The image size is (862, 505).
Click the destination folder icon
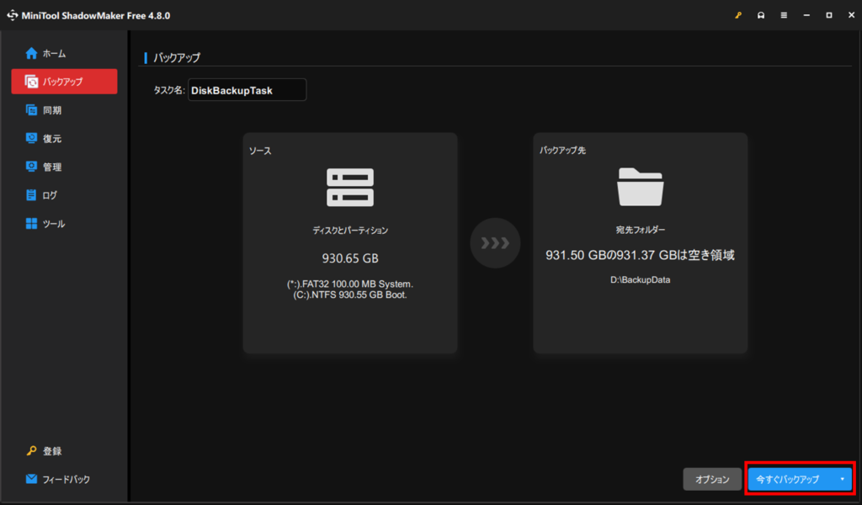coord(641,187)
